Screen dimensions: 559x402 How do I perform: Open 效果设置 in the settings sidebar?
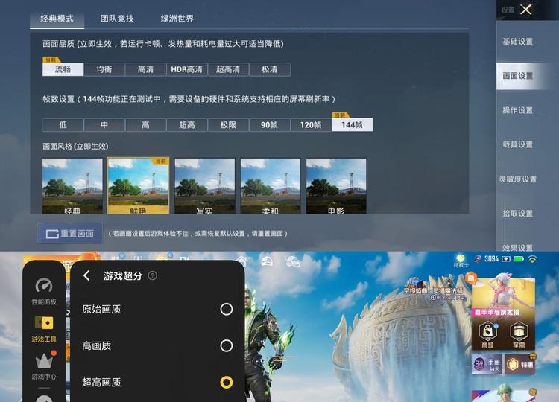tap(518, 247)
